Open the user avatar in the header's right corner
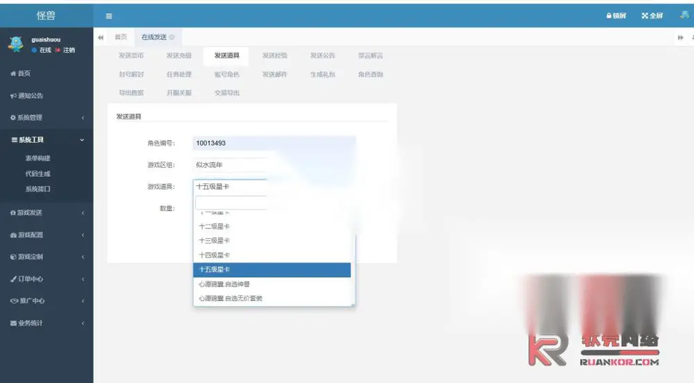The image size is (694, 383). (684, 15)
